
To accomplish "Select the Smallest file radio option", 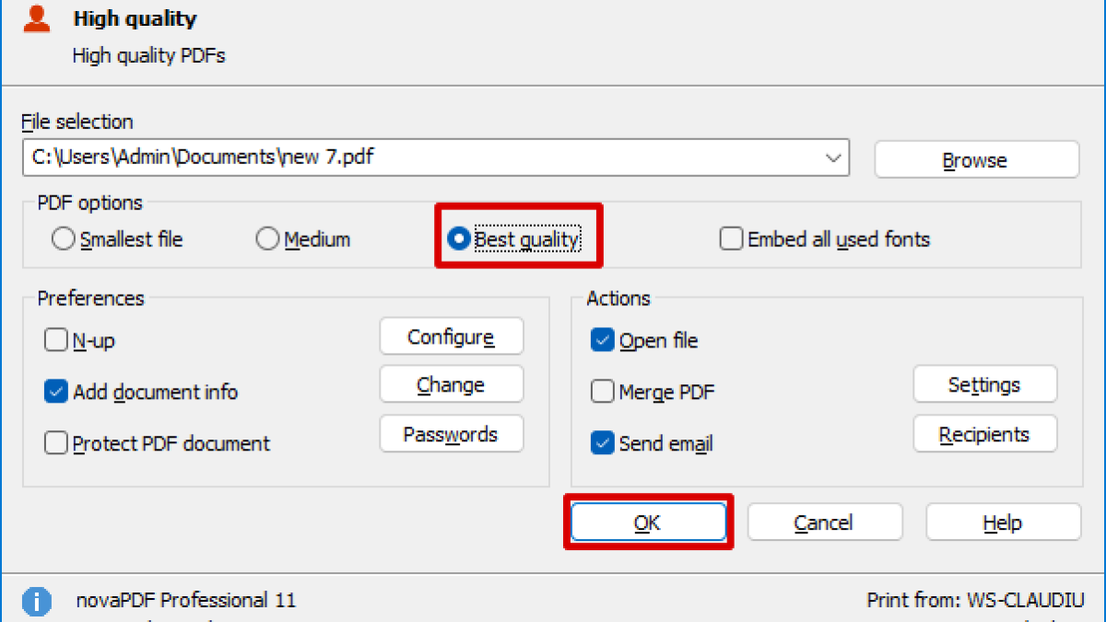I will point(64,240).
